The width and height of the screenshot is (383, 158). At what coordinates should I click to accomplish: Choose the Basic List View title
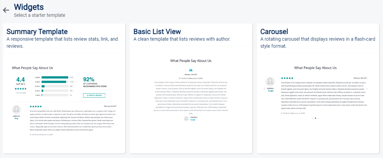[157, 32]
